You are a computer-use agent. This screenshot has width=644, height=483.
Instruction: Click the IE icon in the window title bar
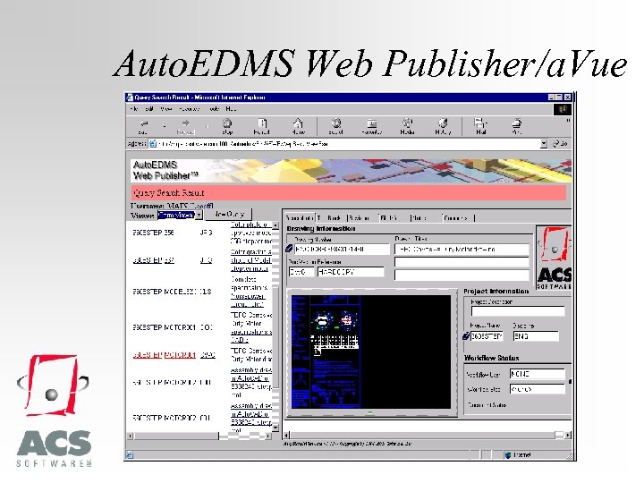click(130, 97)
